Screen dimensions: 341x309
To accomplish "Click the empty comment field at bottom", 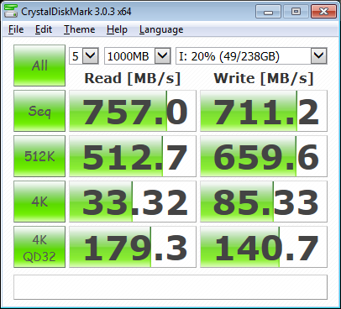I will pos(170,287).
